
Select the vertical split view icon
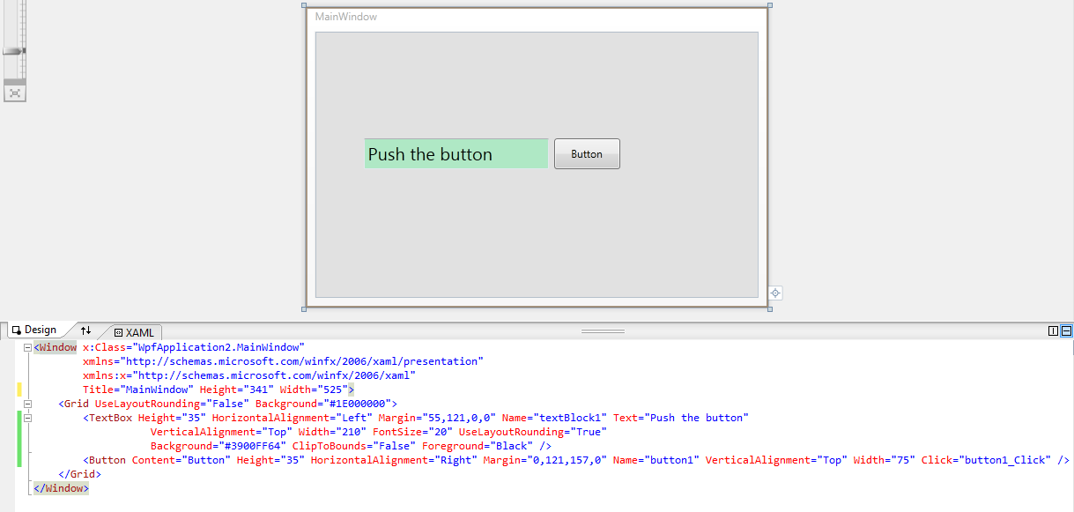pos(1052,330)
